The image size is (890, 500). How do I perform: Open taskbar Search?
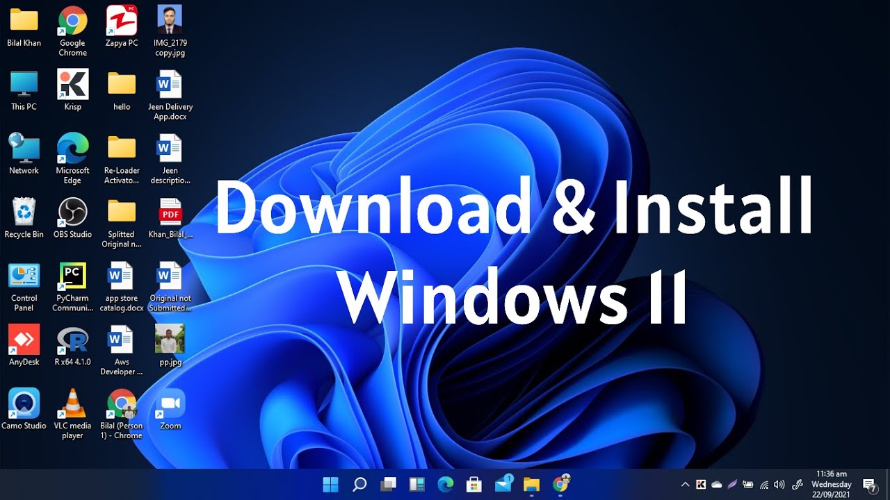[359, 484]
